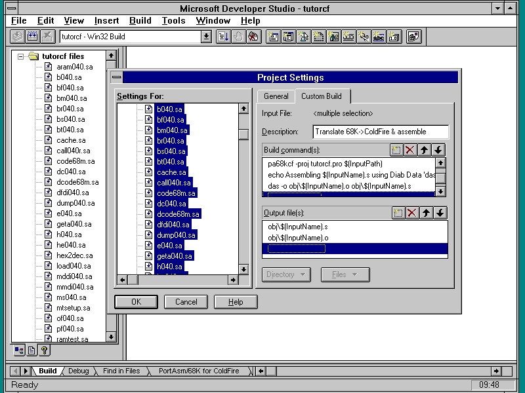The height and width of the screenshot is (393, 525).
Task: Add new build command row icon
Action: [396, 150]
